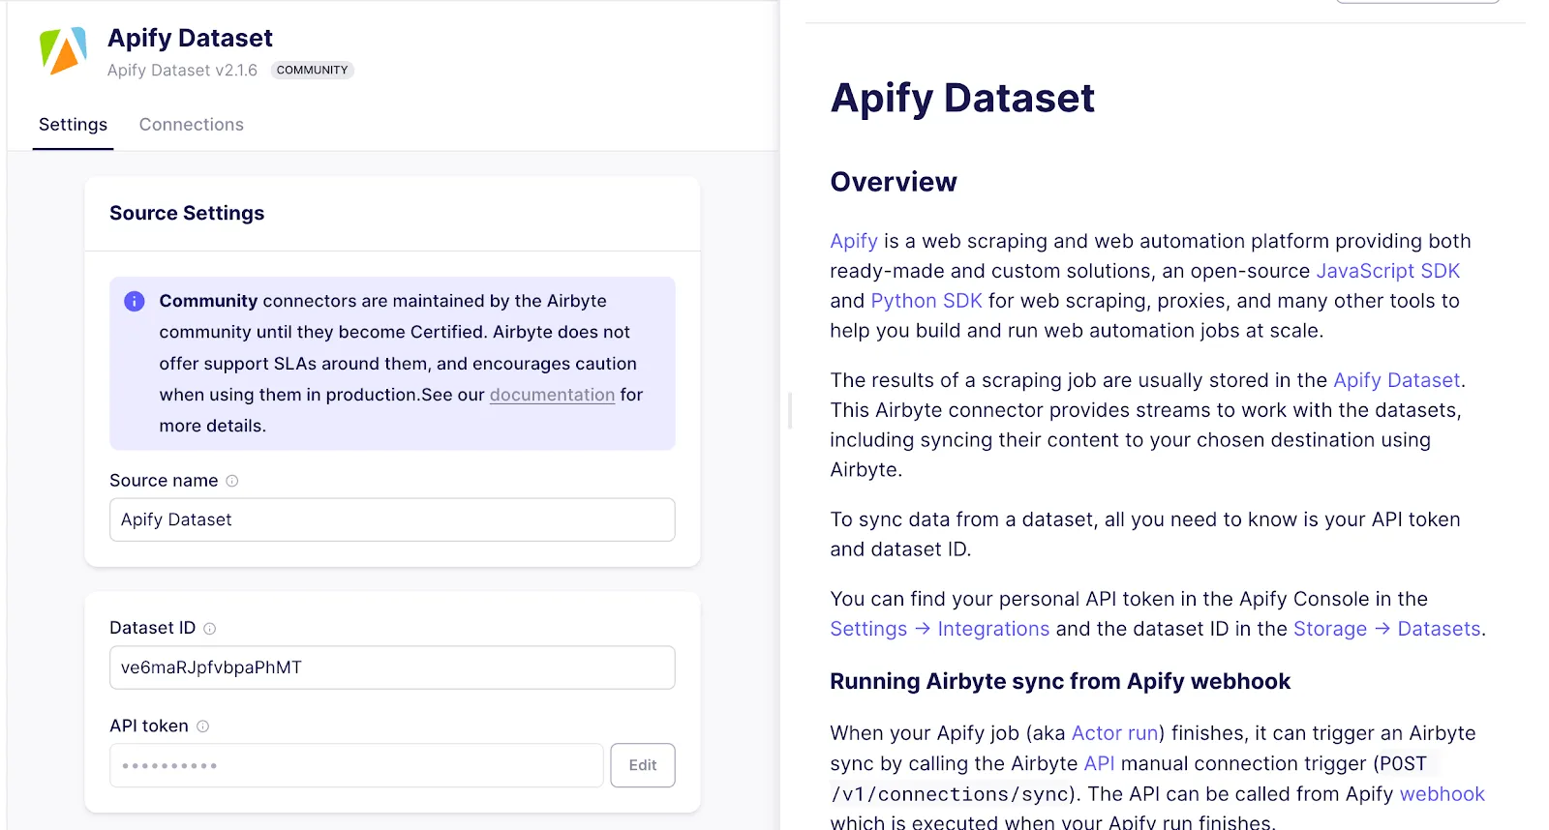Click the 'Dataset ID' label
Viewport: 1549px width, 830px height.
tap(152, 628)
